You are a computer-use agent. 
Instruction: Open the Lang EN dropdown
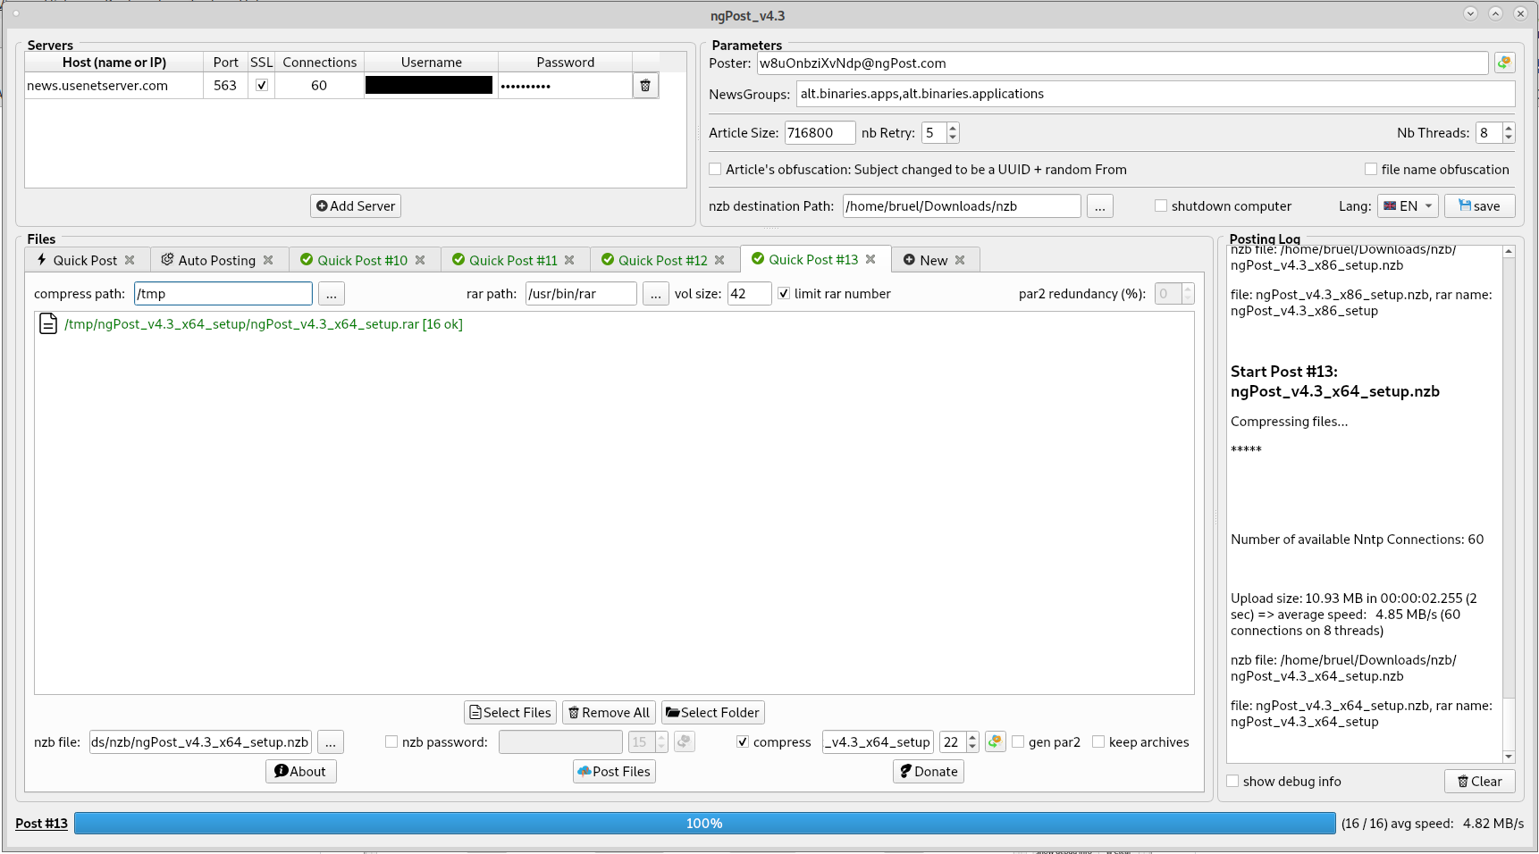click(1408, 205)
